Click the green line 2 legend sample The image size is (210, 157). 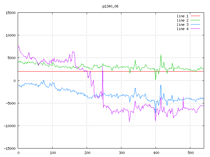[195, 20]
